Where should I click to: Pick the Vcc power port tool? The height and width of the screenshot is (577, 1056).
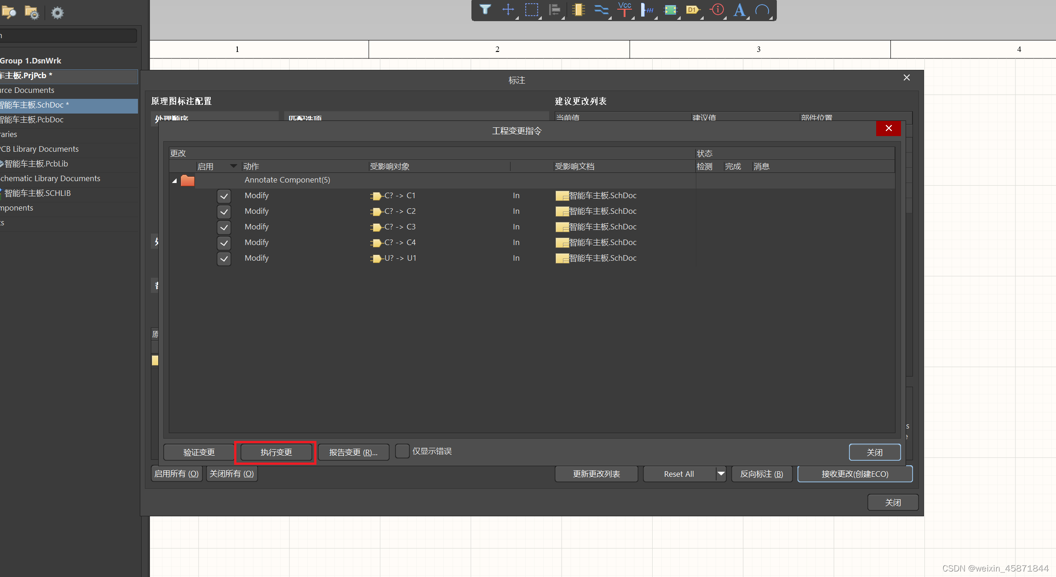(625, 10)
